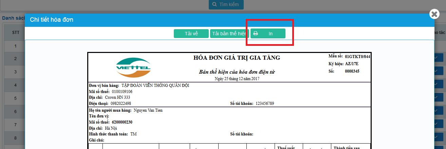Download invoice with Tải về button
The image size is (446, 149).
click(191, 34)
